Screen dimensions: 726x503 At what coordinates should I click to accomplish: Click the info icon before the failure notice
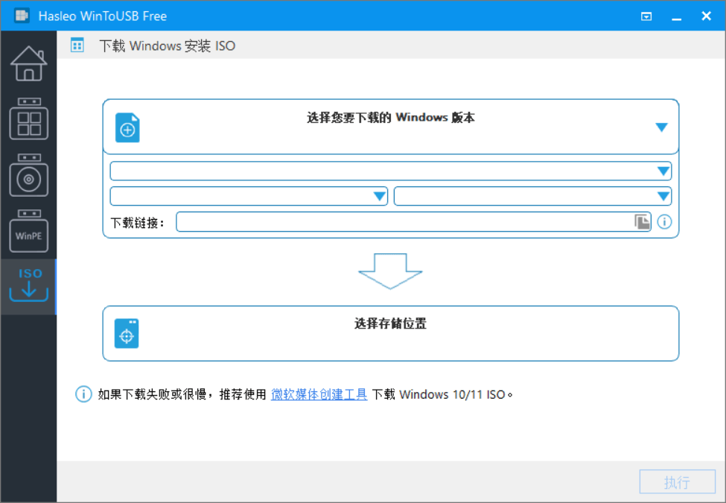click(x=83, y=394)
